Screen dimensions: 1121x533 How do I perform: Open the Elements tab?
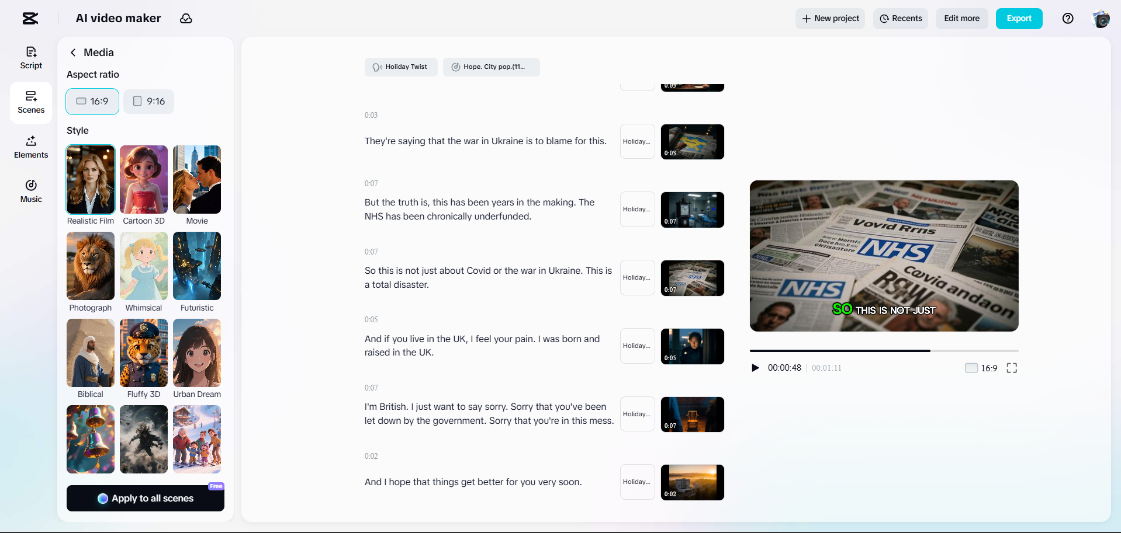click(31, 147)
